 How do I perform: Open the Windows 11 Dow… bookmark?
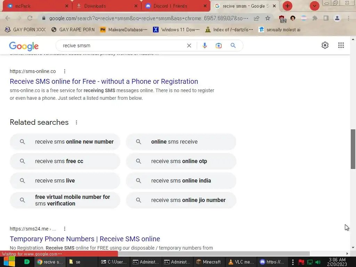point(176,30)
